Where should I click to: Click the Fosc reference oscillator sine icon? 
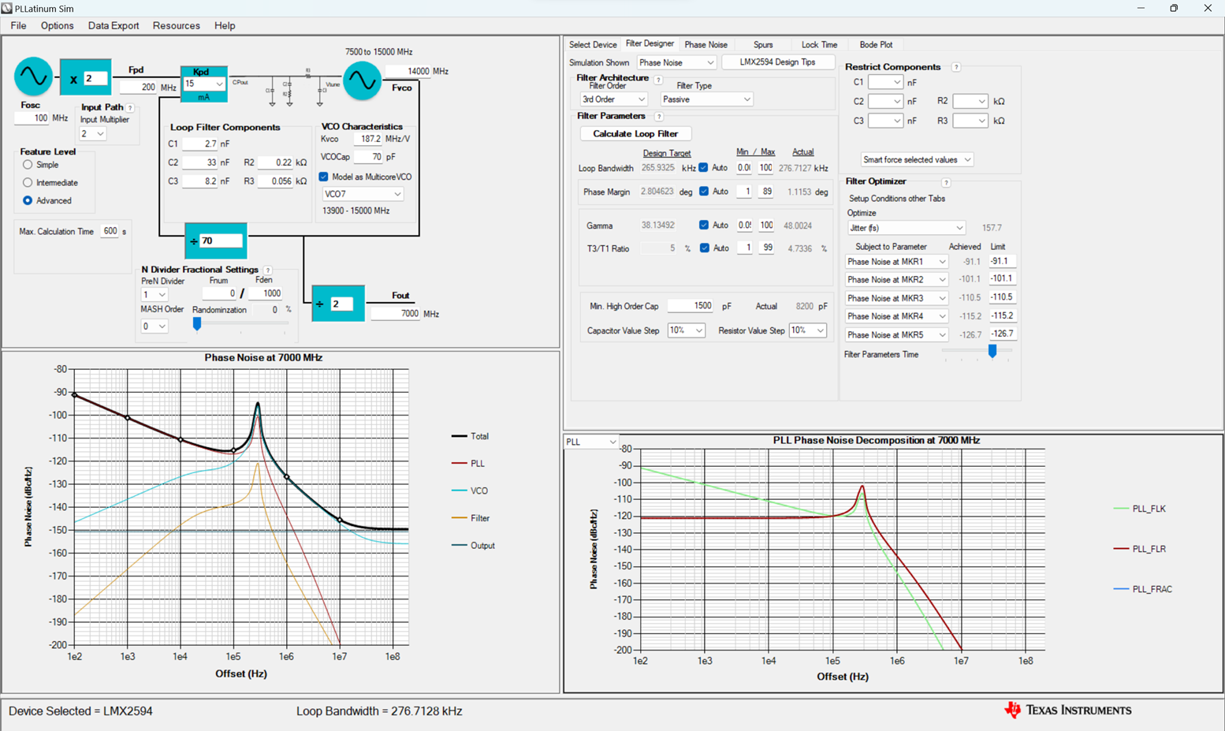[x=33, y=76]
